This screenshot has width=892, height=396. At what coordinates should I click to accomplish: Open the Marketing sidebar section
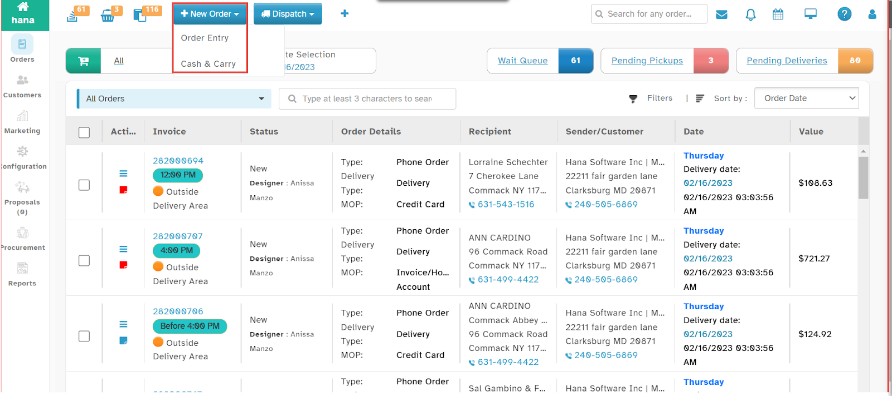click(22, 122)
